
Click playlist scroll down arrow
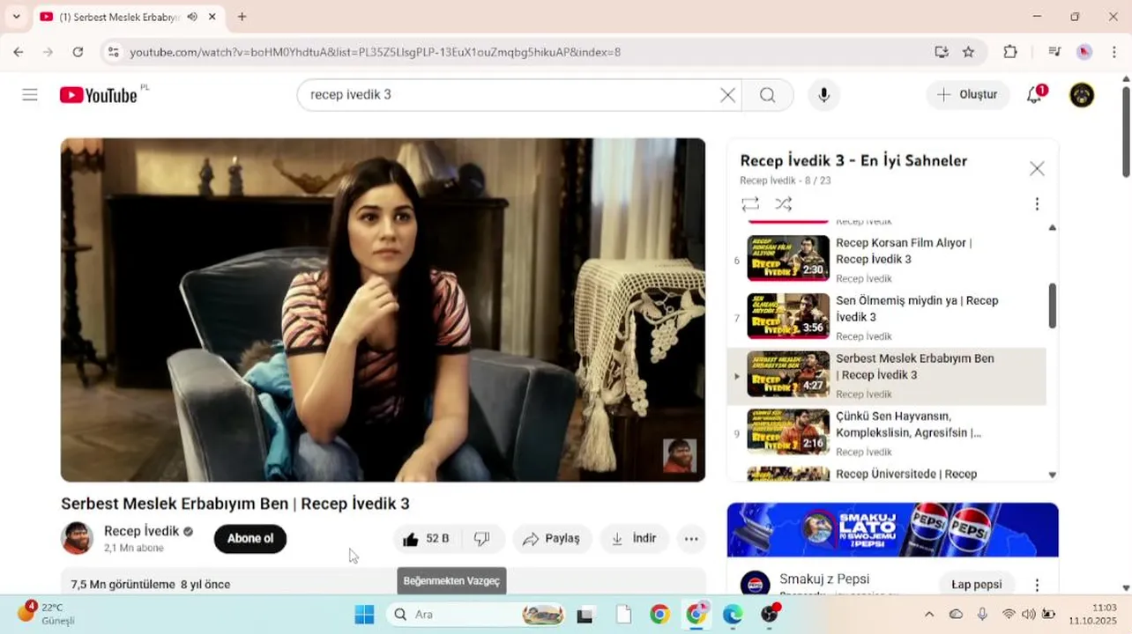[x=1052, y=475]
